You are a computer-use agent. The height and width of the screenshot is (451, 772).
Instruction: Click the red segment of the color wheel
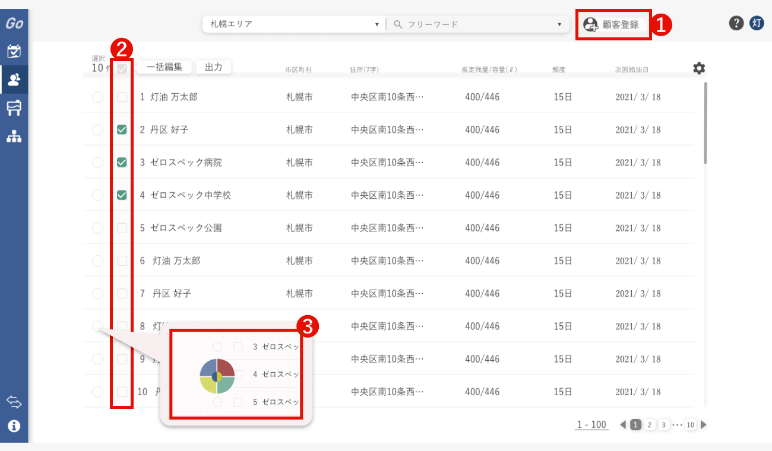point(226,367)
